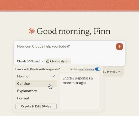The width and height of the screenshot is (139, 116).
Task: Follow the underlined preferences link
Action: (x=87, y=69)
